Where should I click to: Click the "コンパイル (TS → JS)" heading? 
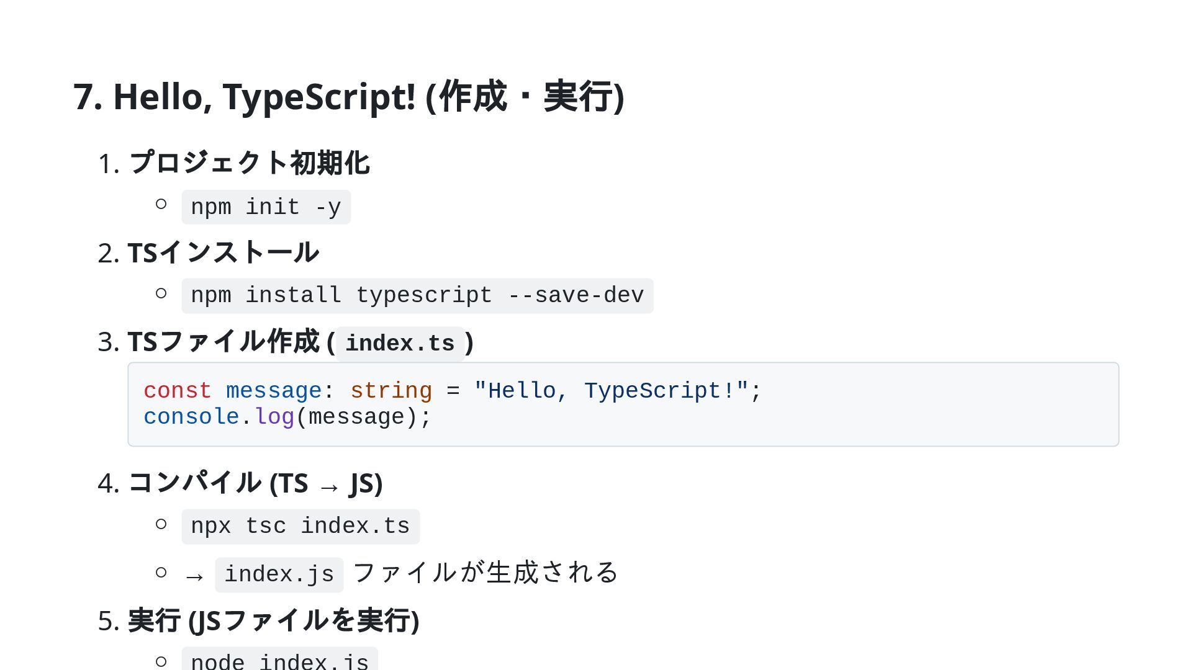255,483
